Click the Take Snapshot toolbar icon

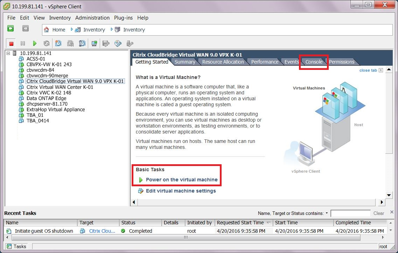58,44
